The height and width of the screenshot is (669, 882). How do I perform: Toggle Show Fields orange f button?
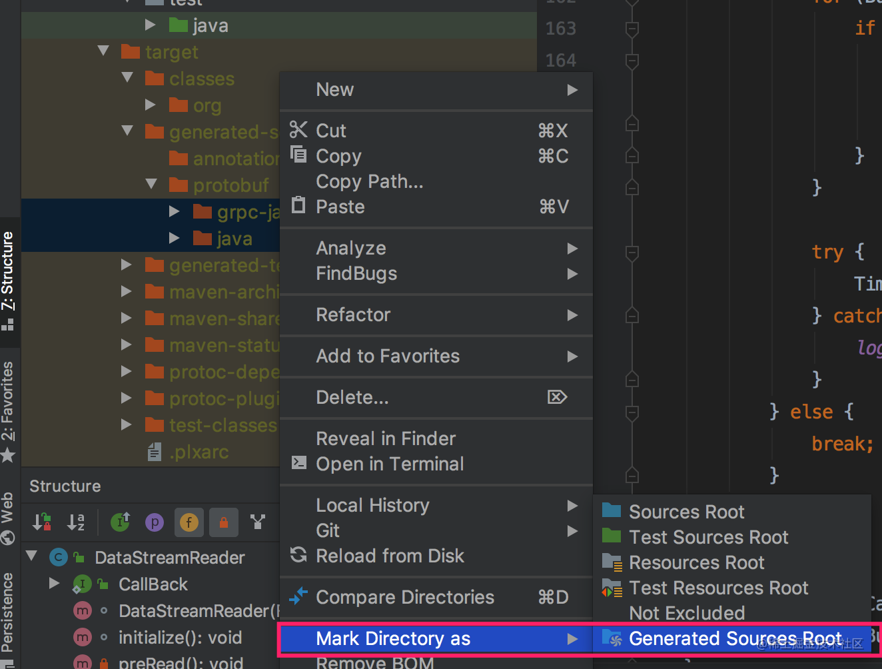(189, 522)
